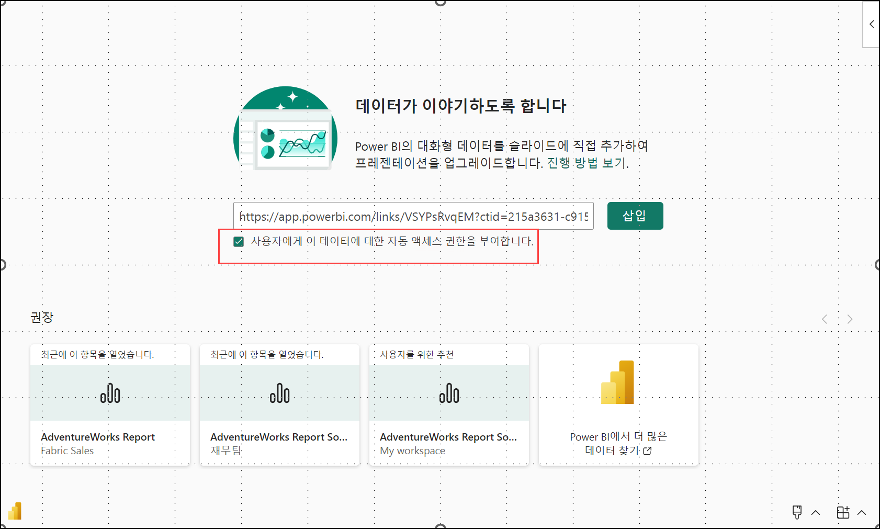The image size is (880, 529).
Task: Click the small Power BI logo at bottom left
Action: [x=15, y=511]
